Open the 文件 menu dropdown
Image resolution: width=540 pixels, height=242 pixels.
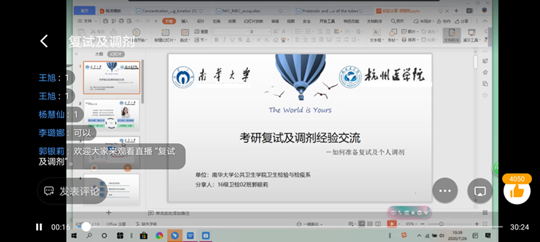tap(88, 21)
